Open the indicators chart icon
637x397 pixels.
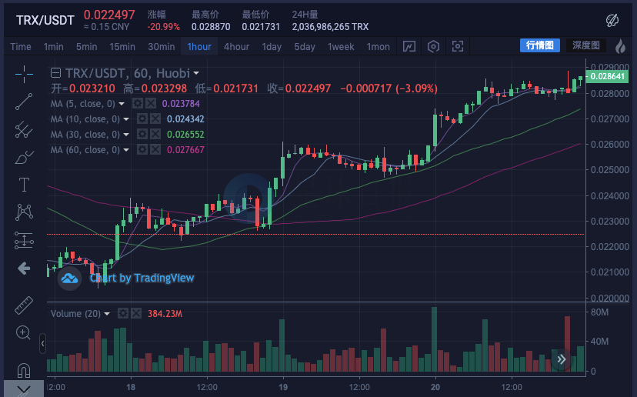pos(409,46)
